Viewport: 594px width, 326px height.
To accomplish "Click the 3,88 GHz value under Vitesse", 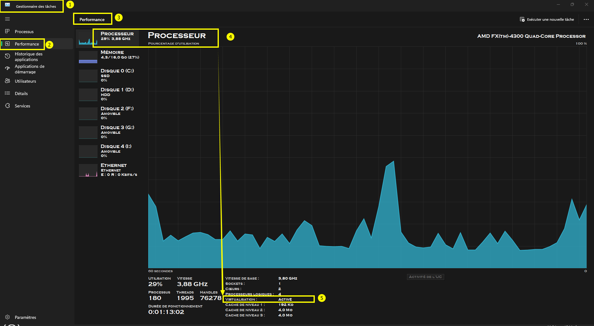I will [x=192, y=284].
